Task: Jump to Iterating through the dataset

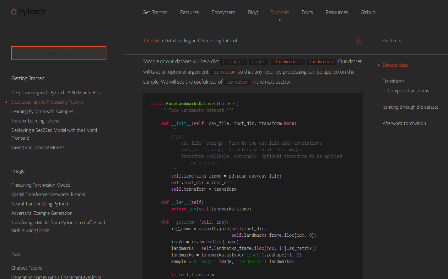Action: [410, 107]
